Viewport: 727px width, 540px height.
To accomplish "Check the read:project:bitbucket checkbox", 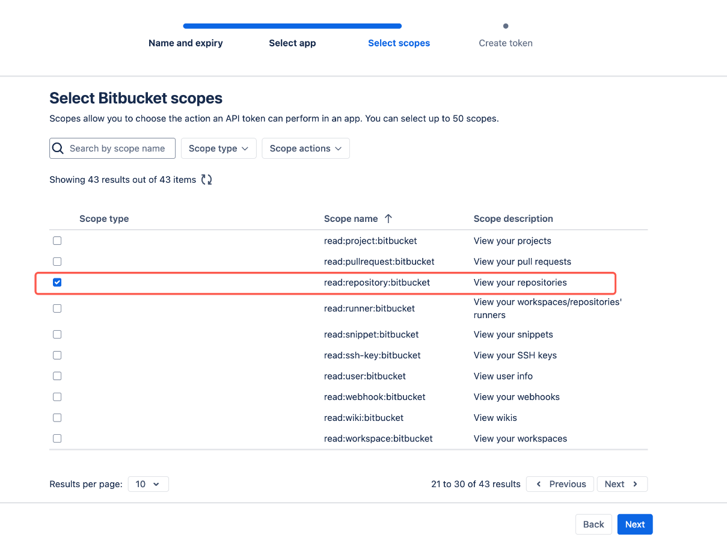I will pyautogui.click(x=57, y=241).
